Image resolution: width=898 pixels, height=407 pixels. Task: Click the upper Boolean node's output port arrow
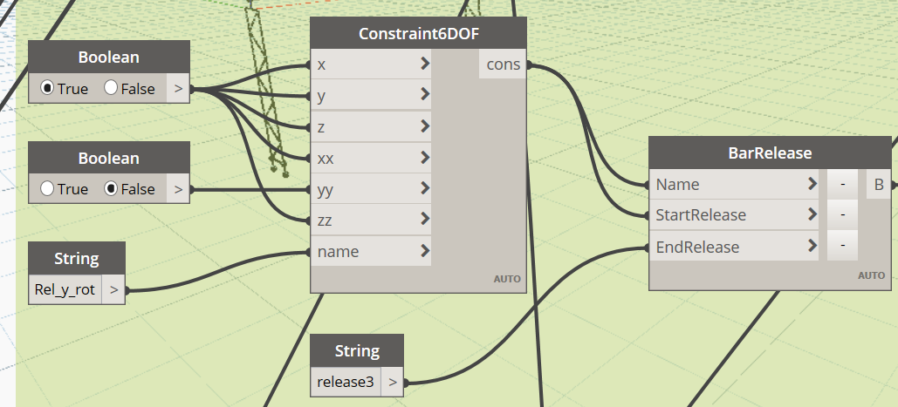coord(178,89)
